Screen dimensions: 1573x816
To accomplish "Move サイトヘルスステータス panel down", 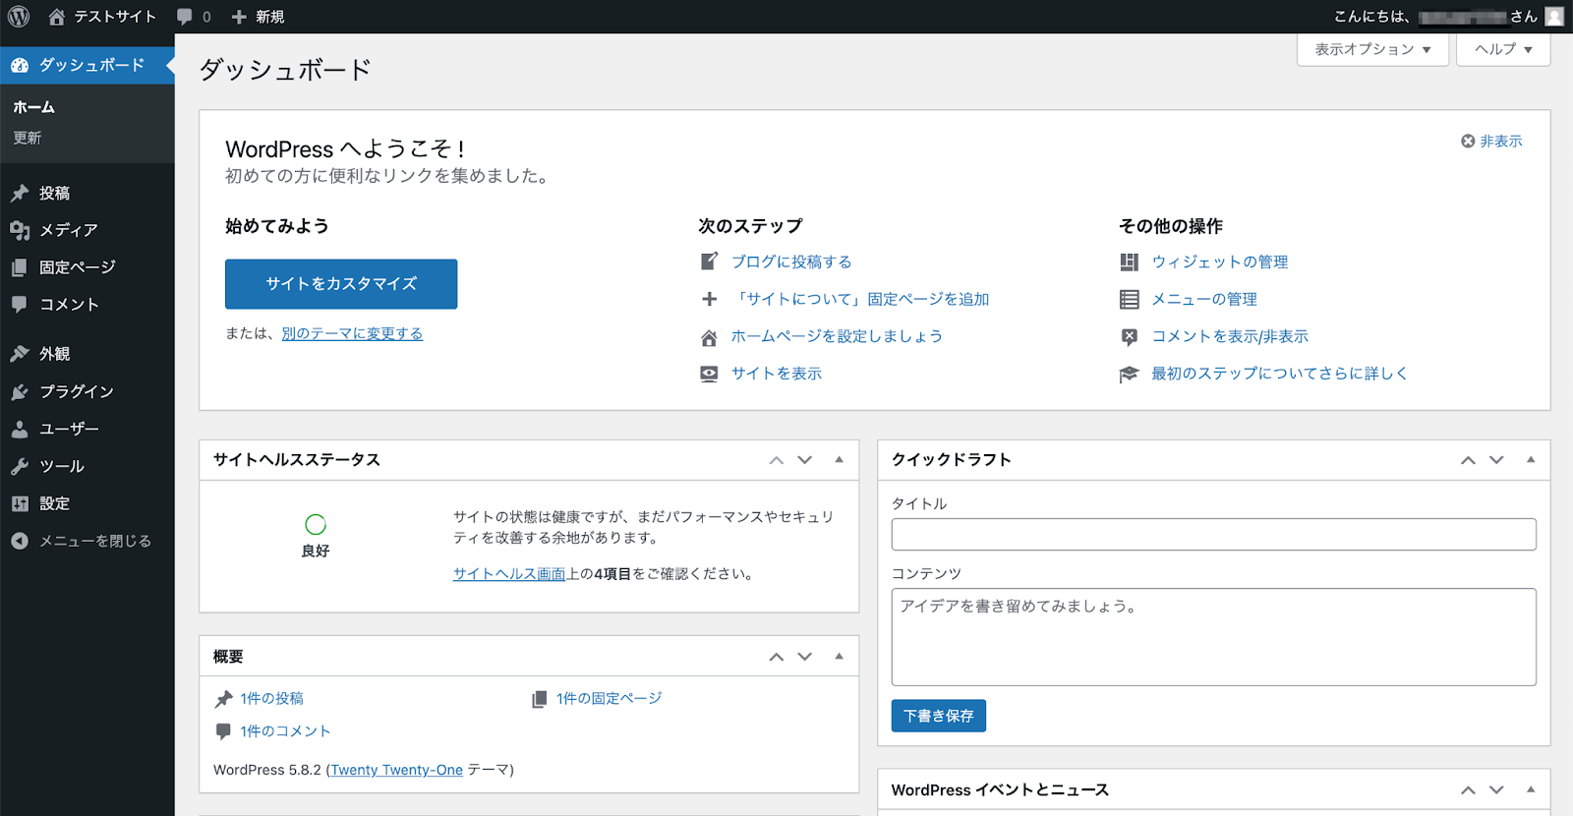I will click(x=805, y=460).
